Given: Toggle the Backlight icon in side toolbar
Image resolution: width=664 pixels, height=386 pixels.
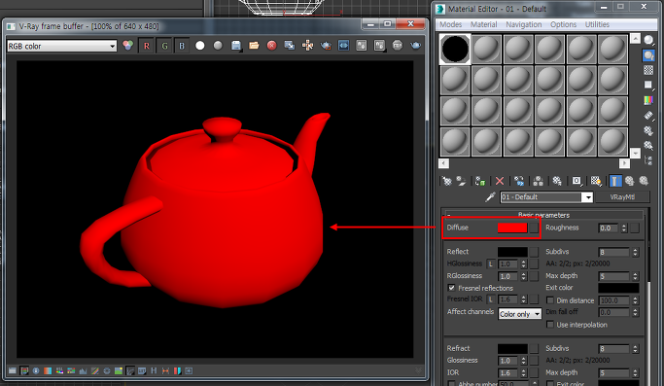Looking at the screenshot, I should (x=648, y=55).
